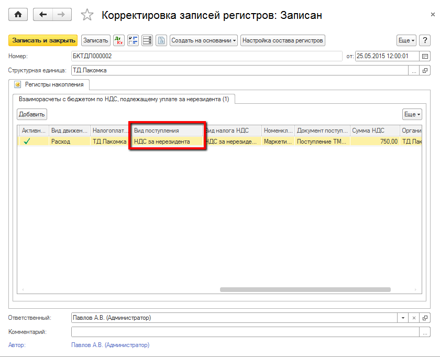Select the Регистры накопления tab
This screenshot has width=440, height=357.
tap(50, 84)
